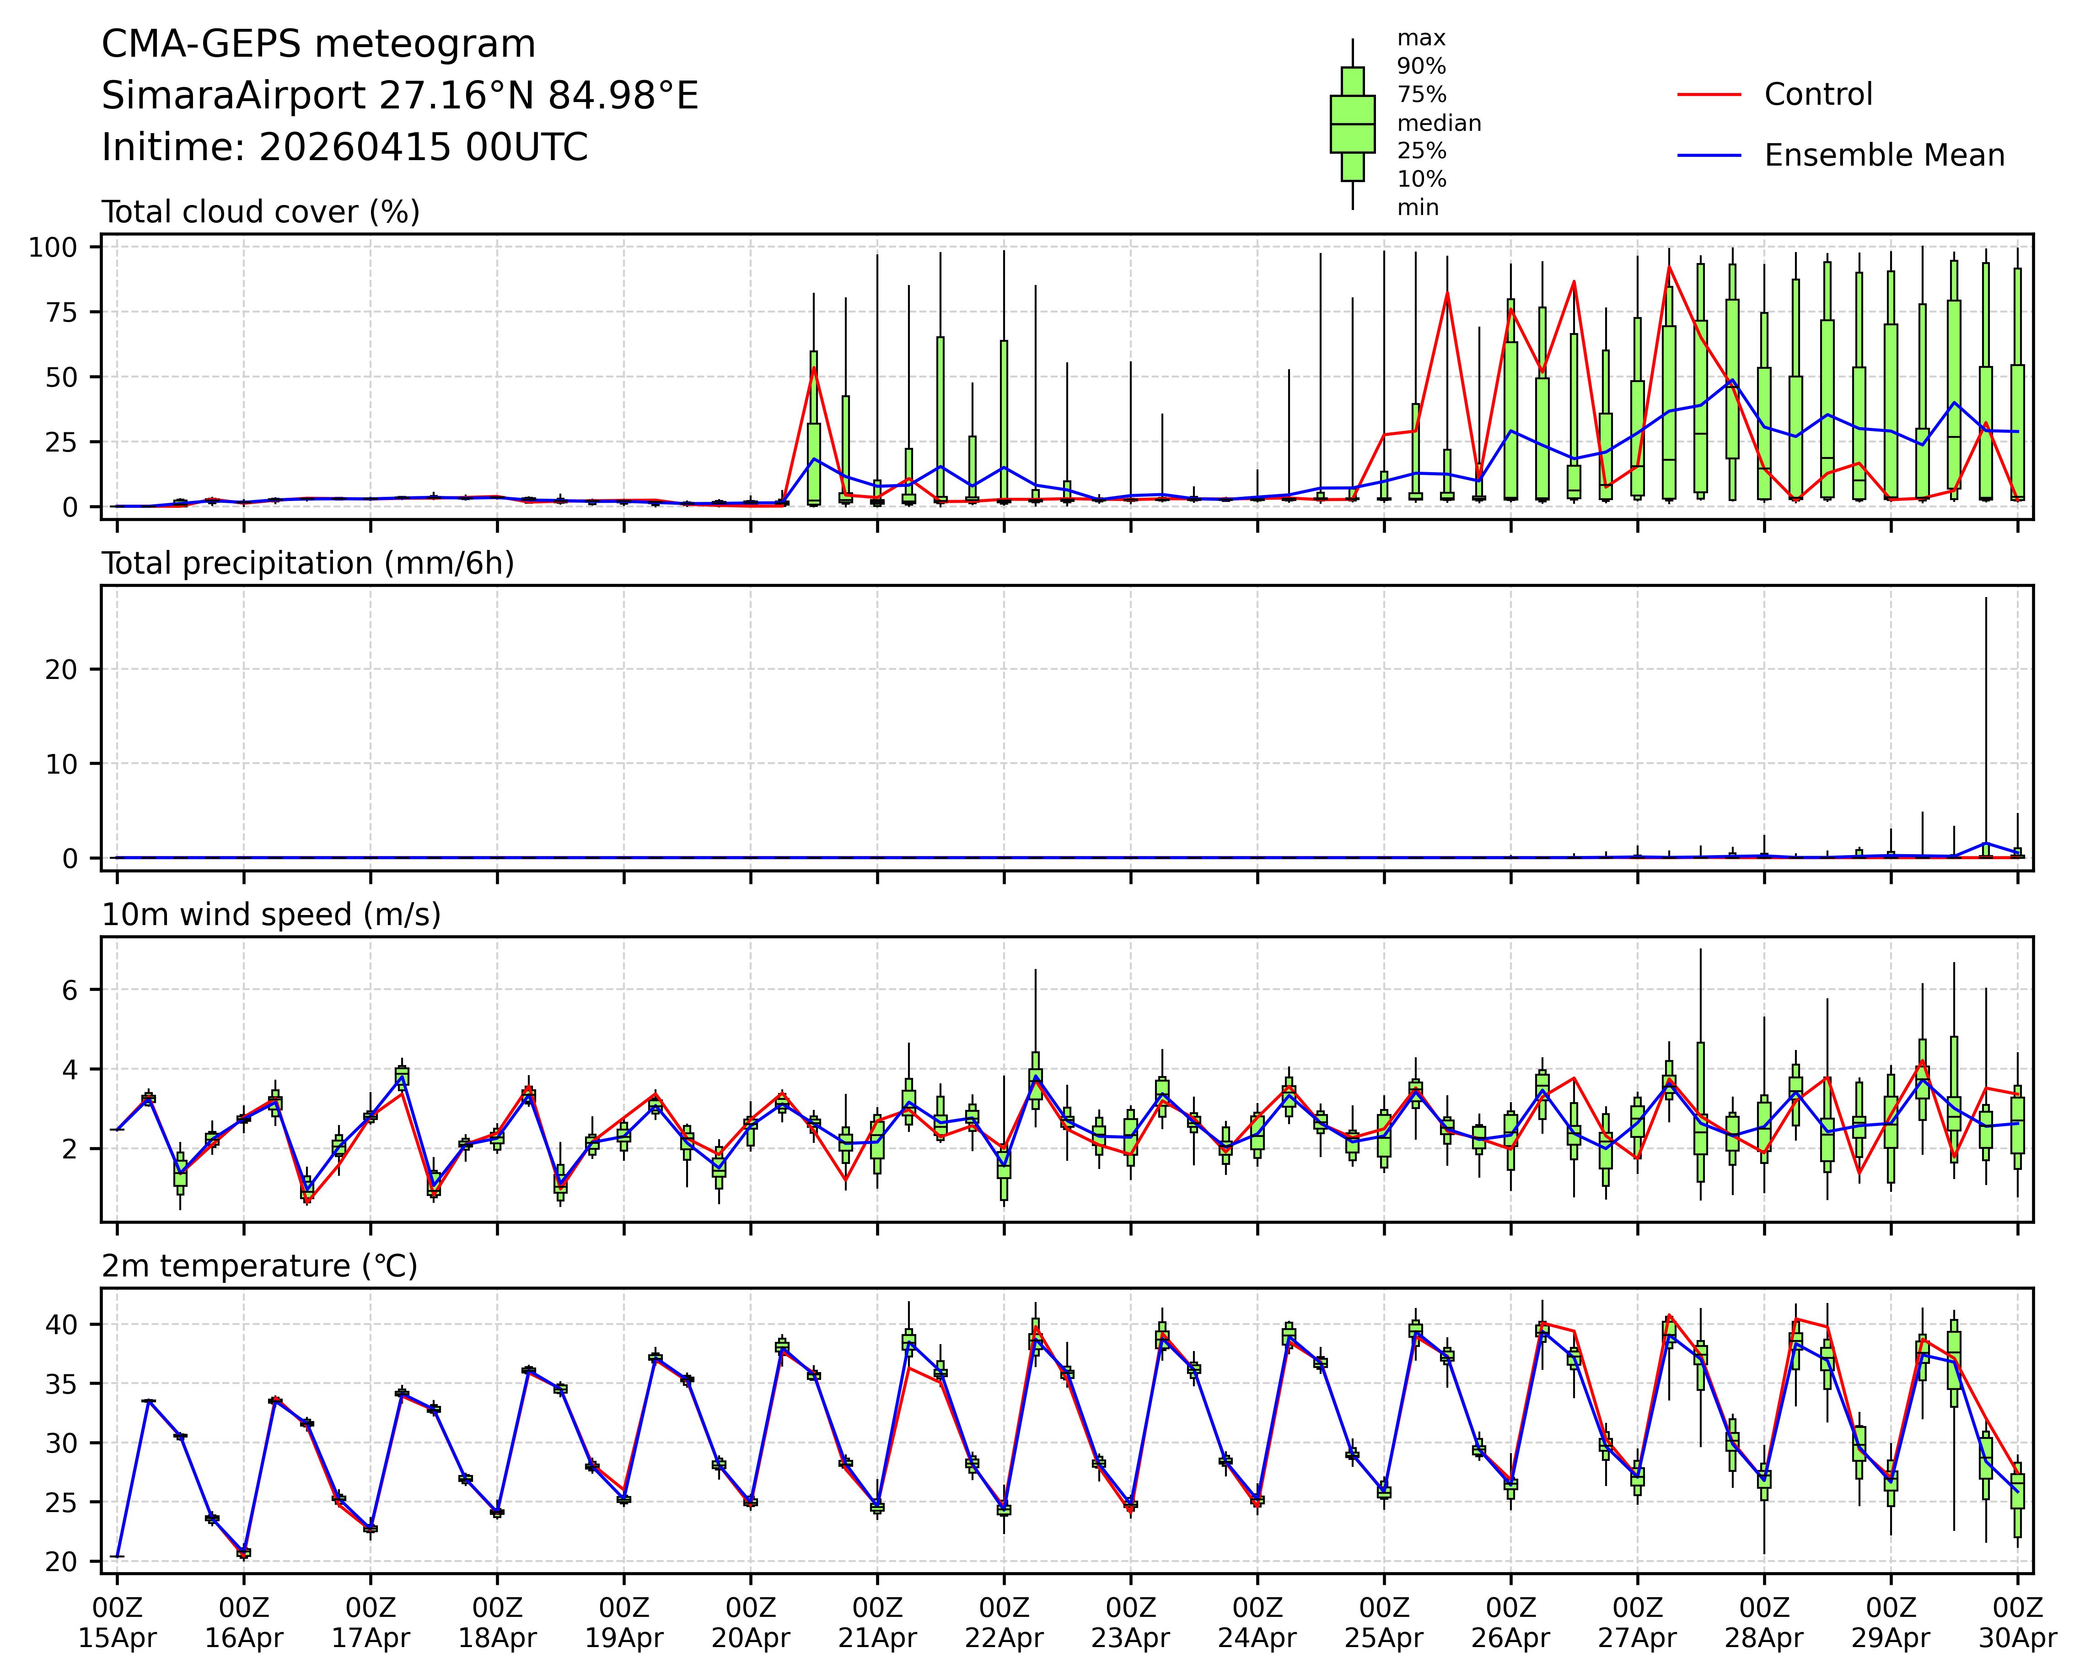Image resolution: width=2085 pixels, height=1680 pixels.
Task: Click the Control legend label
Action: click(1818, 95)
